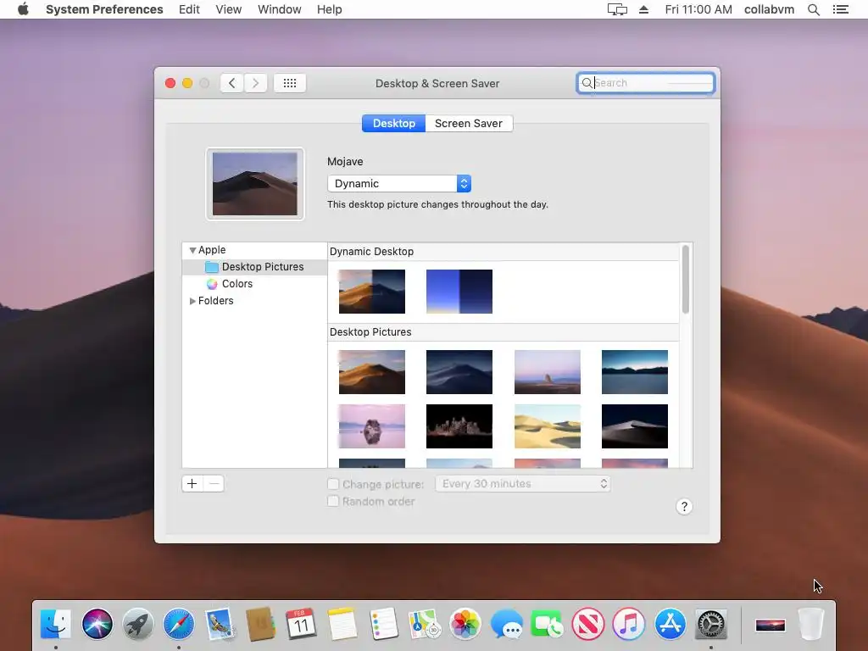
Task: Go back with the left chevron button
Action: coord(232,83)
